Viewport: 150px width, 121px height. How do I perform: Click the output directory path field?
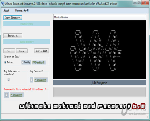click(x=27, y=41)
